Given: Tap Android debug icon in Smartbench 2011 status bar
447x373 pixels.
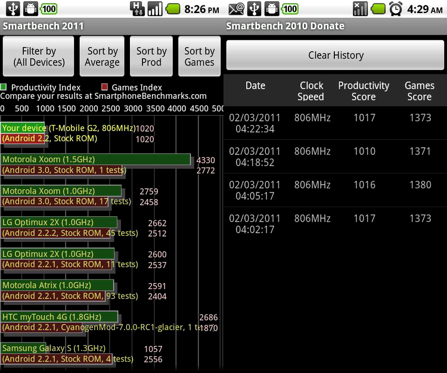Looking at the screenshot, I should tap(30, 9).
